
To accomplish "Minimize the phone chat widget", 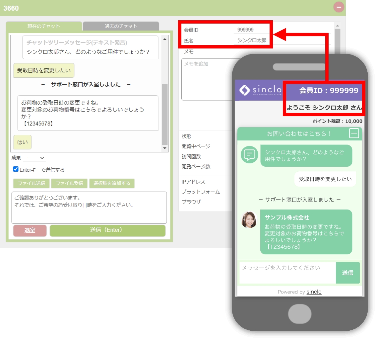I will [354, 133].
